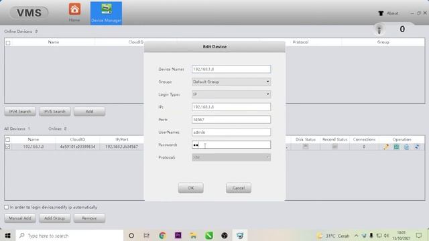Viewport: 429px width, 241px height.
Task: Click the Group column header in online table
Action: pyautogui.click(x=383, y=42)
